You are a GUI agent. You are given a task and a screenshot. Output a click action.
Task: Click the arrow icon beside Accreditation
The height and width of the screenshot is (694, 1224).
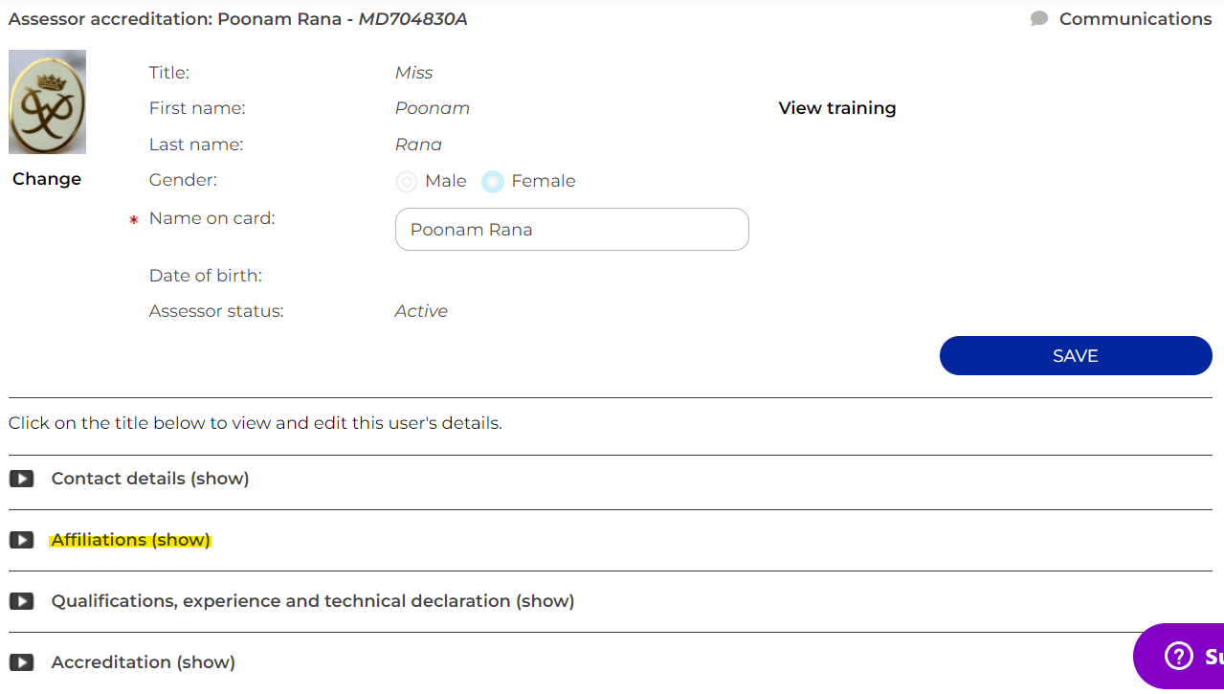[x=21, y=662]
